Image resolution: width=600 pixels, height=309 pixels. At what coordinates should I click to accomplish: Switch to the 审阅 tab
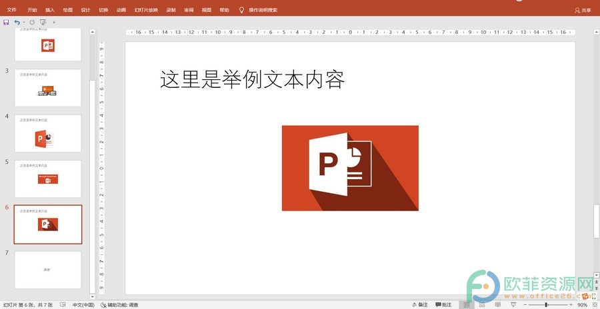click(x=189, y=11)
